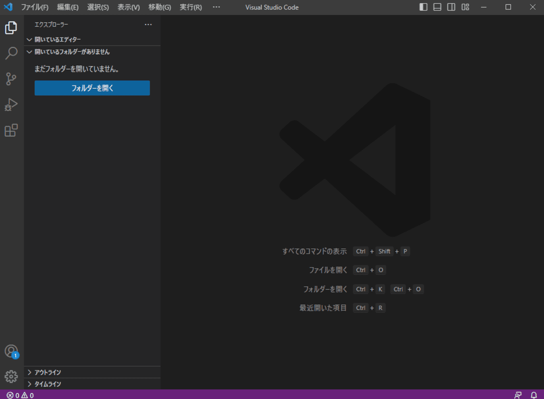Expand the タイムライン section
The width and height of the screenshot is (544, 399).
[92, 384]
